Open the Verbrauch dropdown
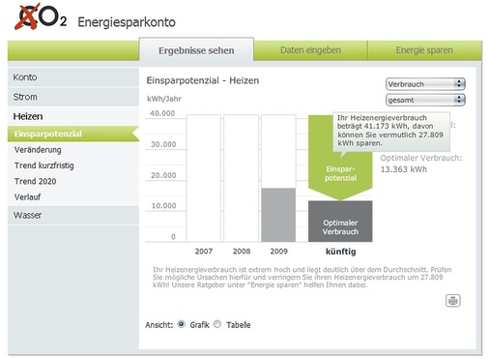This screenshot has height=359, width=489. tap(425, 84)
